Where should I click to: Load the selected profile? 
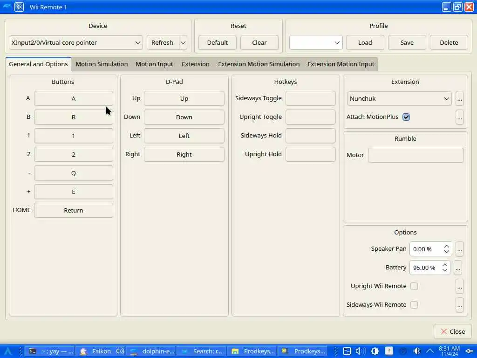click(x=365, y=42)
